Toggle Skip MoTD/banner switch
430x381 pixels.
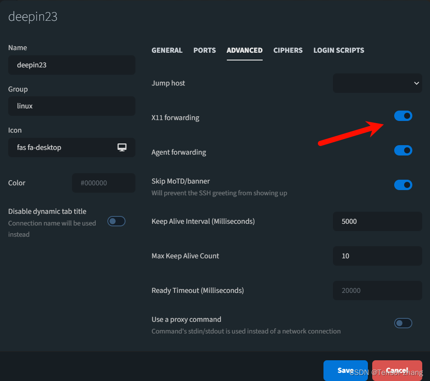403,185
